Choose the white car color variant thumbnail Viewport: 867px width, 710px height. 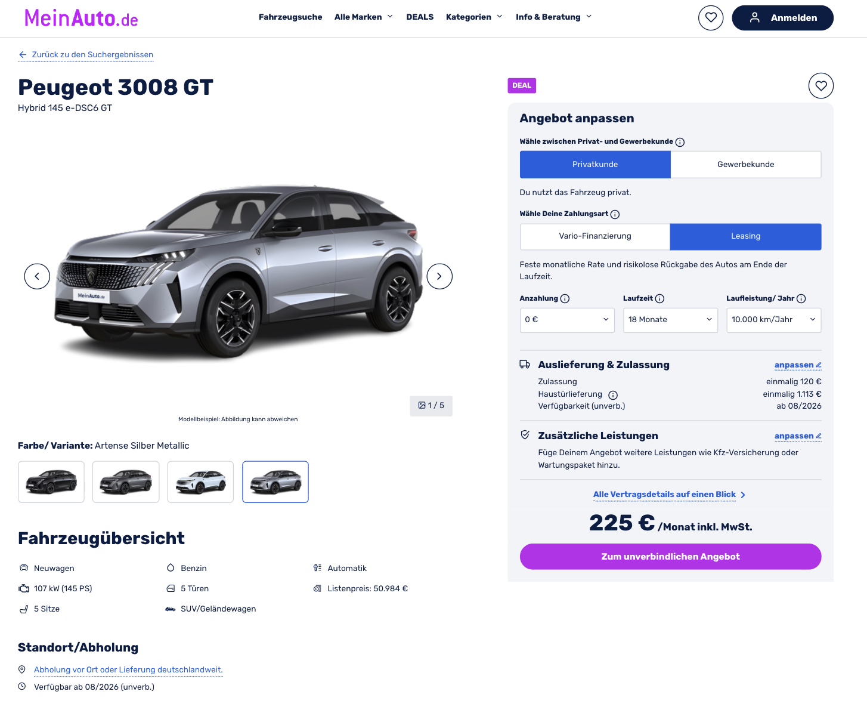pos(200,482)
